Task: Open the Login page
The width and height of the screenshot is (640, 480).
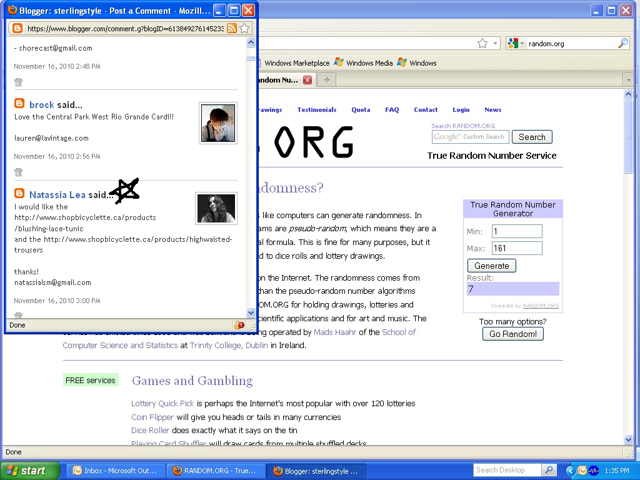Action: point(461,110)
